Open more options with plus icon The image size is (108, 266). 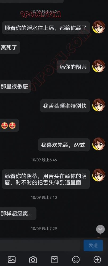[x=97, y=260]
